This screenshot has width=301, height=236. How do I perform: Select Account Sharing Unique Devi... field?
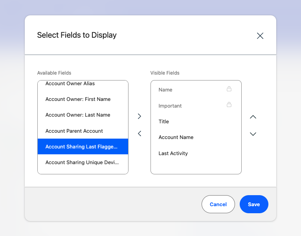[x=83, y=162]
